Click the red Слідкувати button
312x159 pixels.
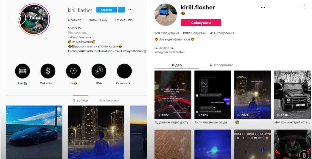(x=201, y=23)
